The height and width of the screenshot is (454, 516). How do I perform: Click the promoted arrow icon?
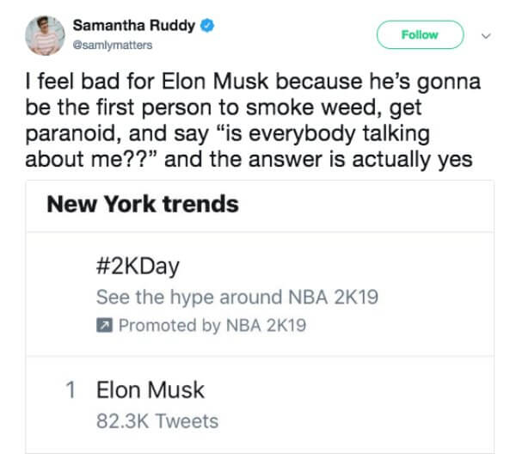coord(103,326)
